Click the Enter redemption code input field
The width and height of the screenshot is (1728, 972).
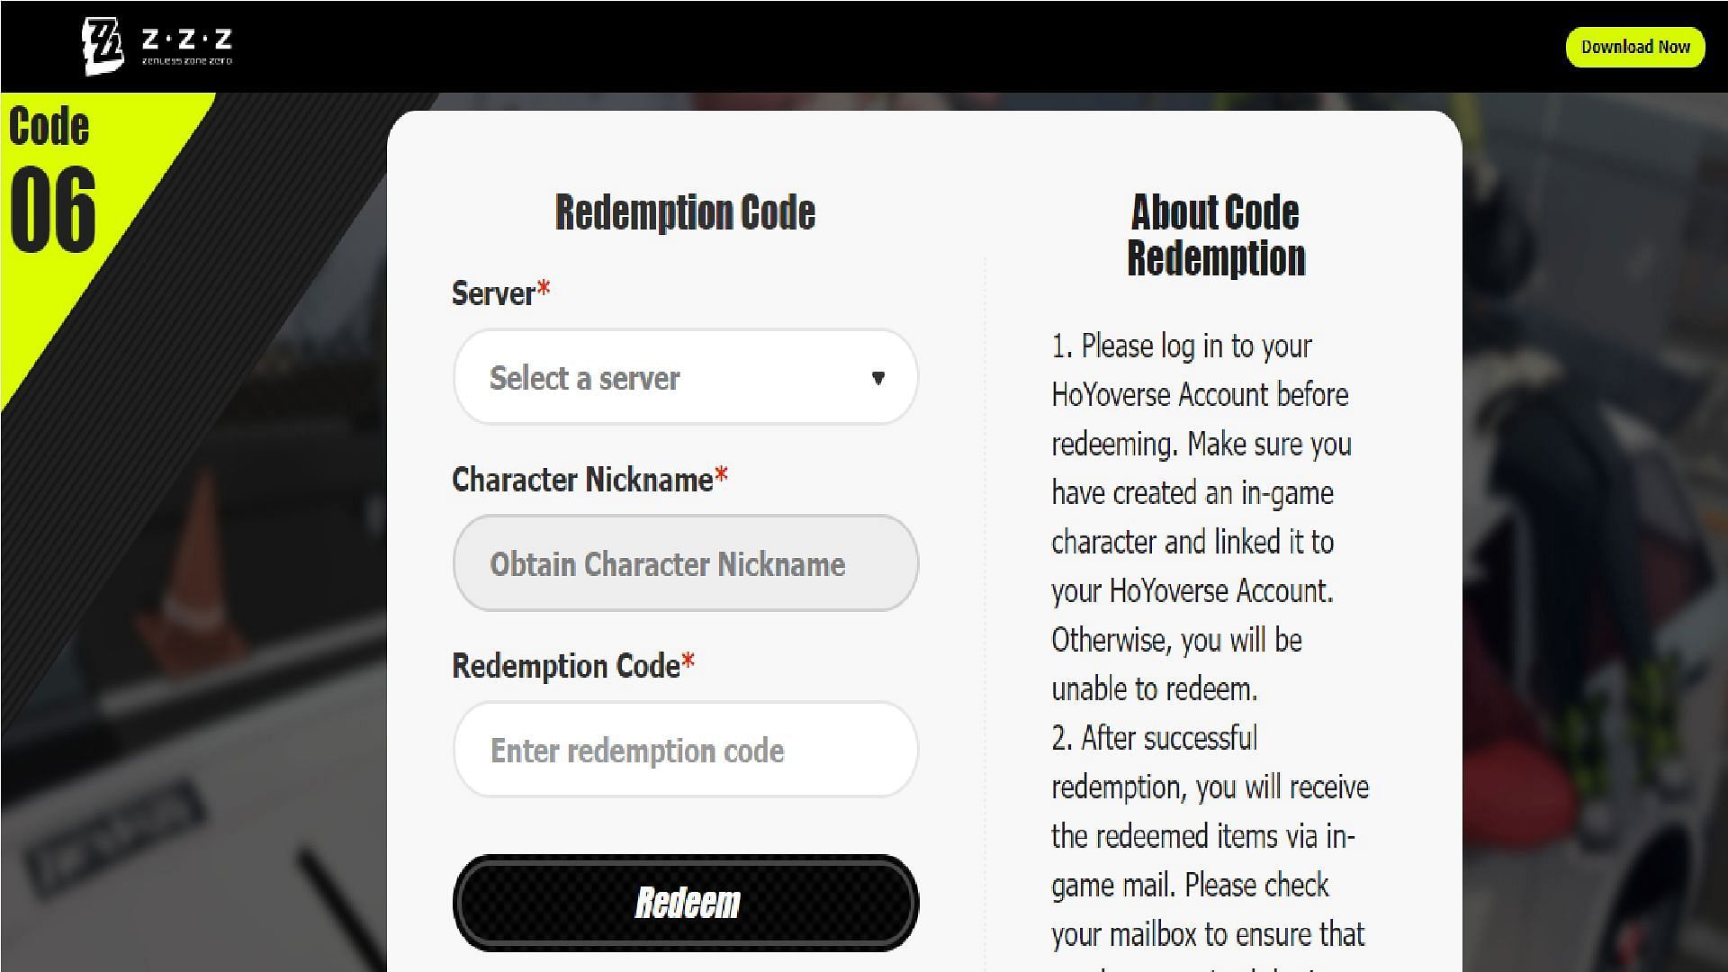[685, 749]
